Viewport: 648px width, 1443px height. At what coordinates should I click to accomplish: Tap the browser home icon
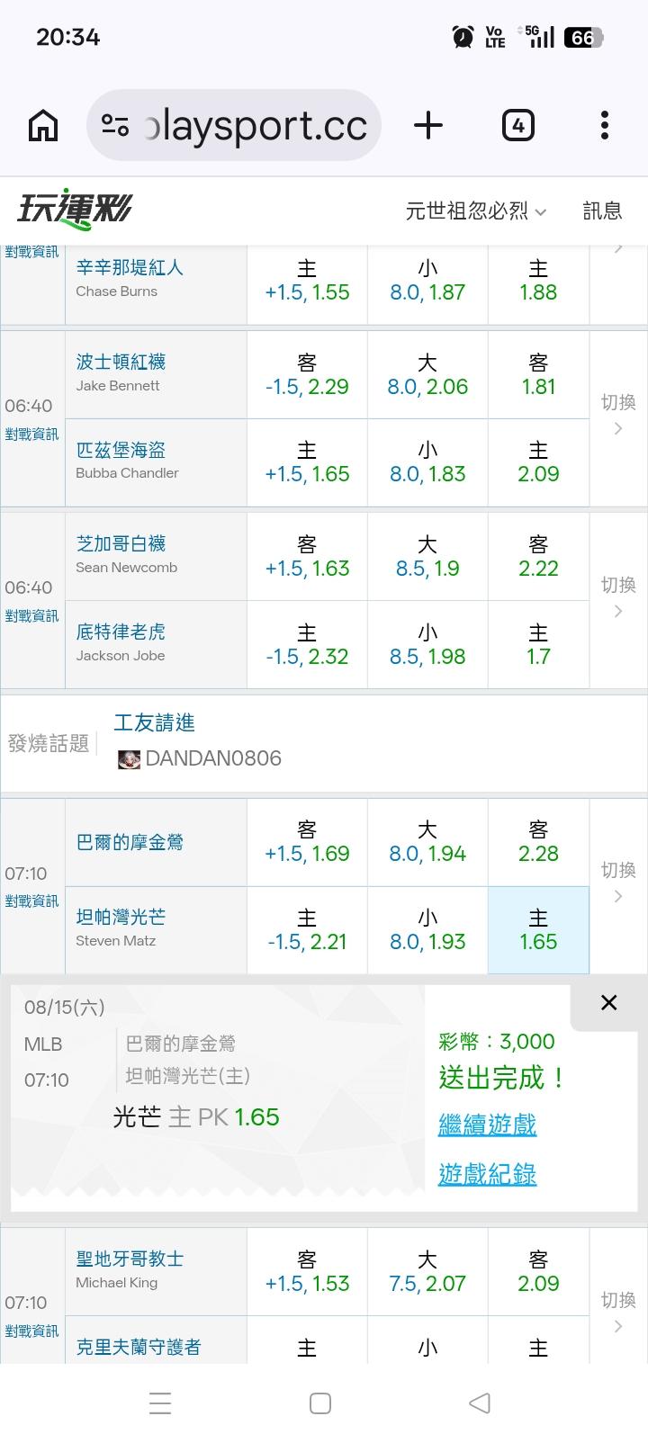43,125
